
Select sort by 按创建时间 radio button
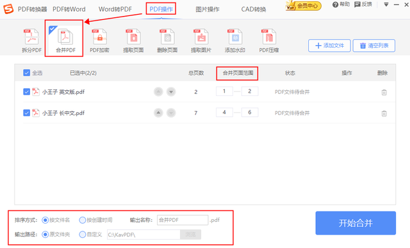[x=83, y=220]
